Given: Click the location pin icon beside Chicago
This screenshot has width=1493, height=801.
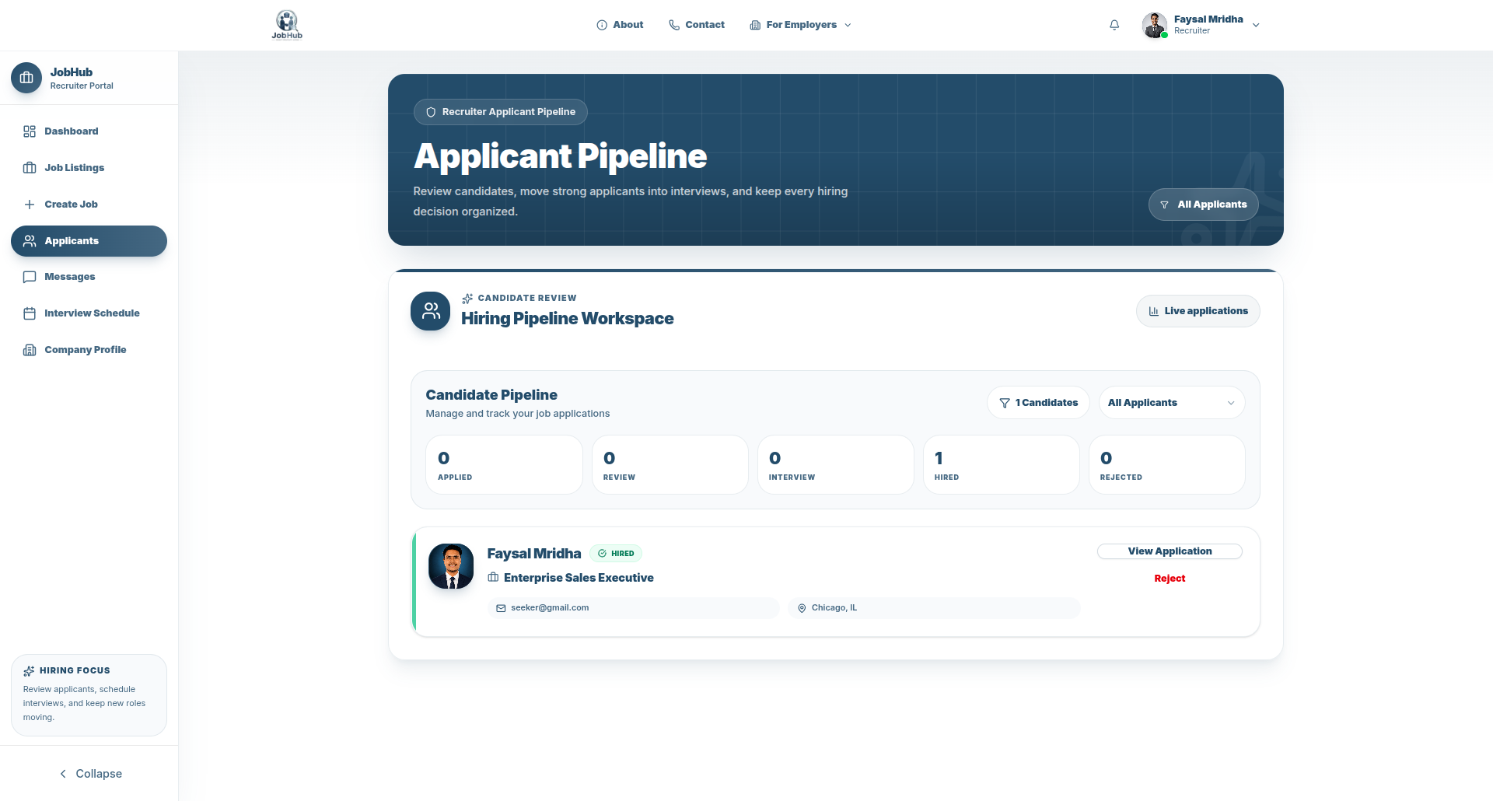Looking at the screenshot, I should point(802,608).
